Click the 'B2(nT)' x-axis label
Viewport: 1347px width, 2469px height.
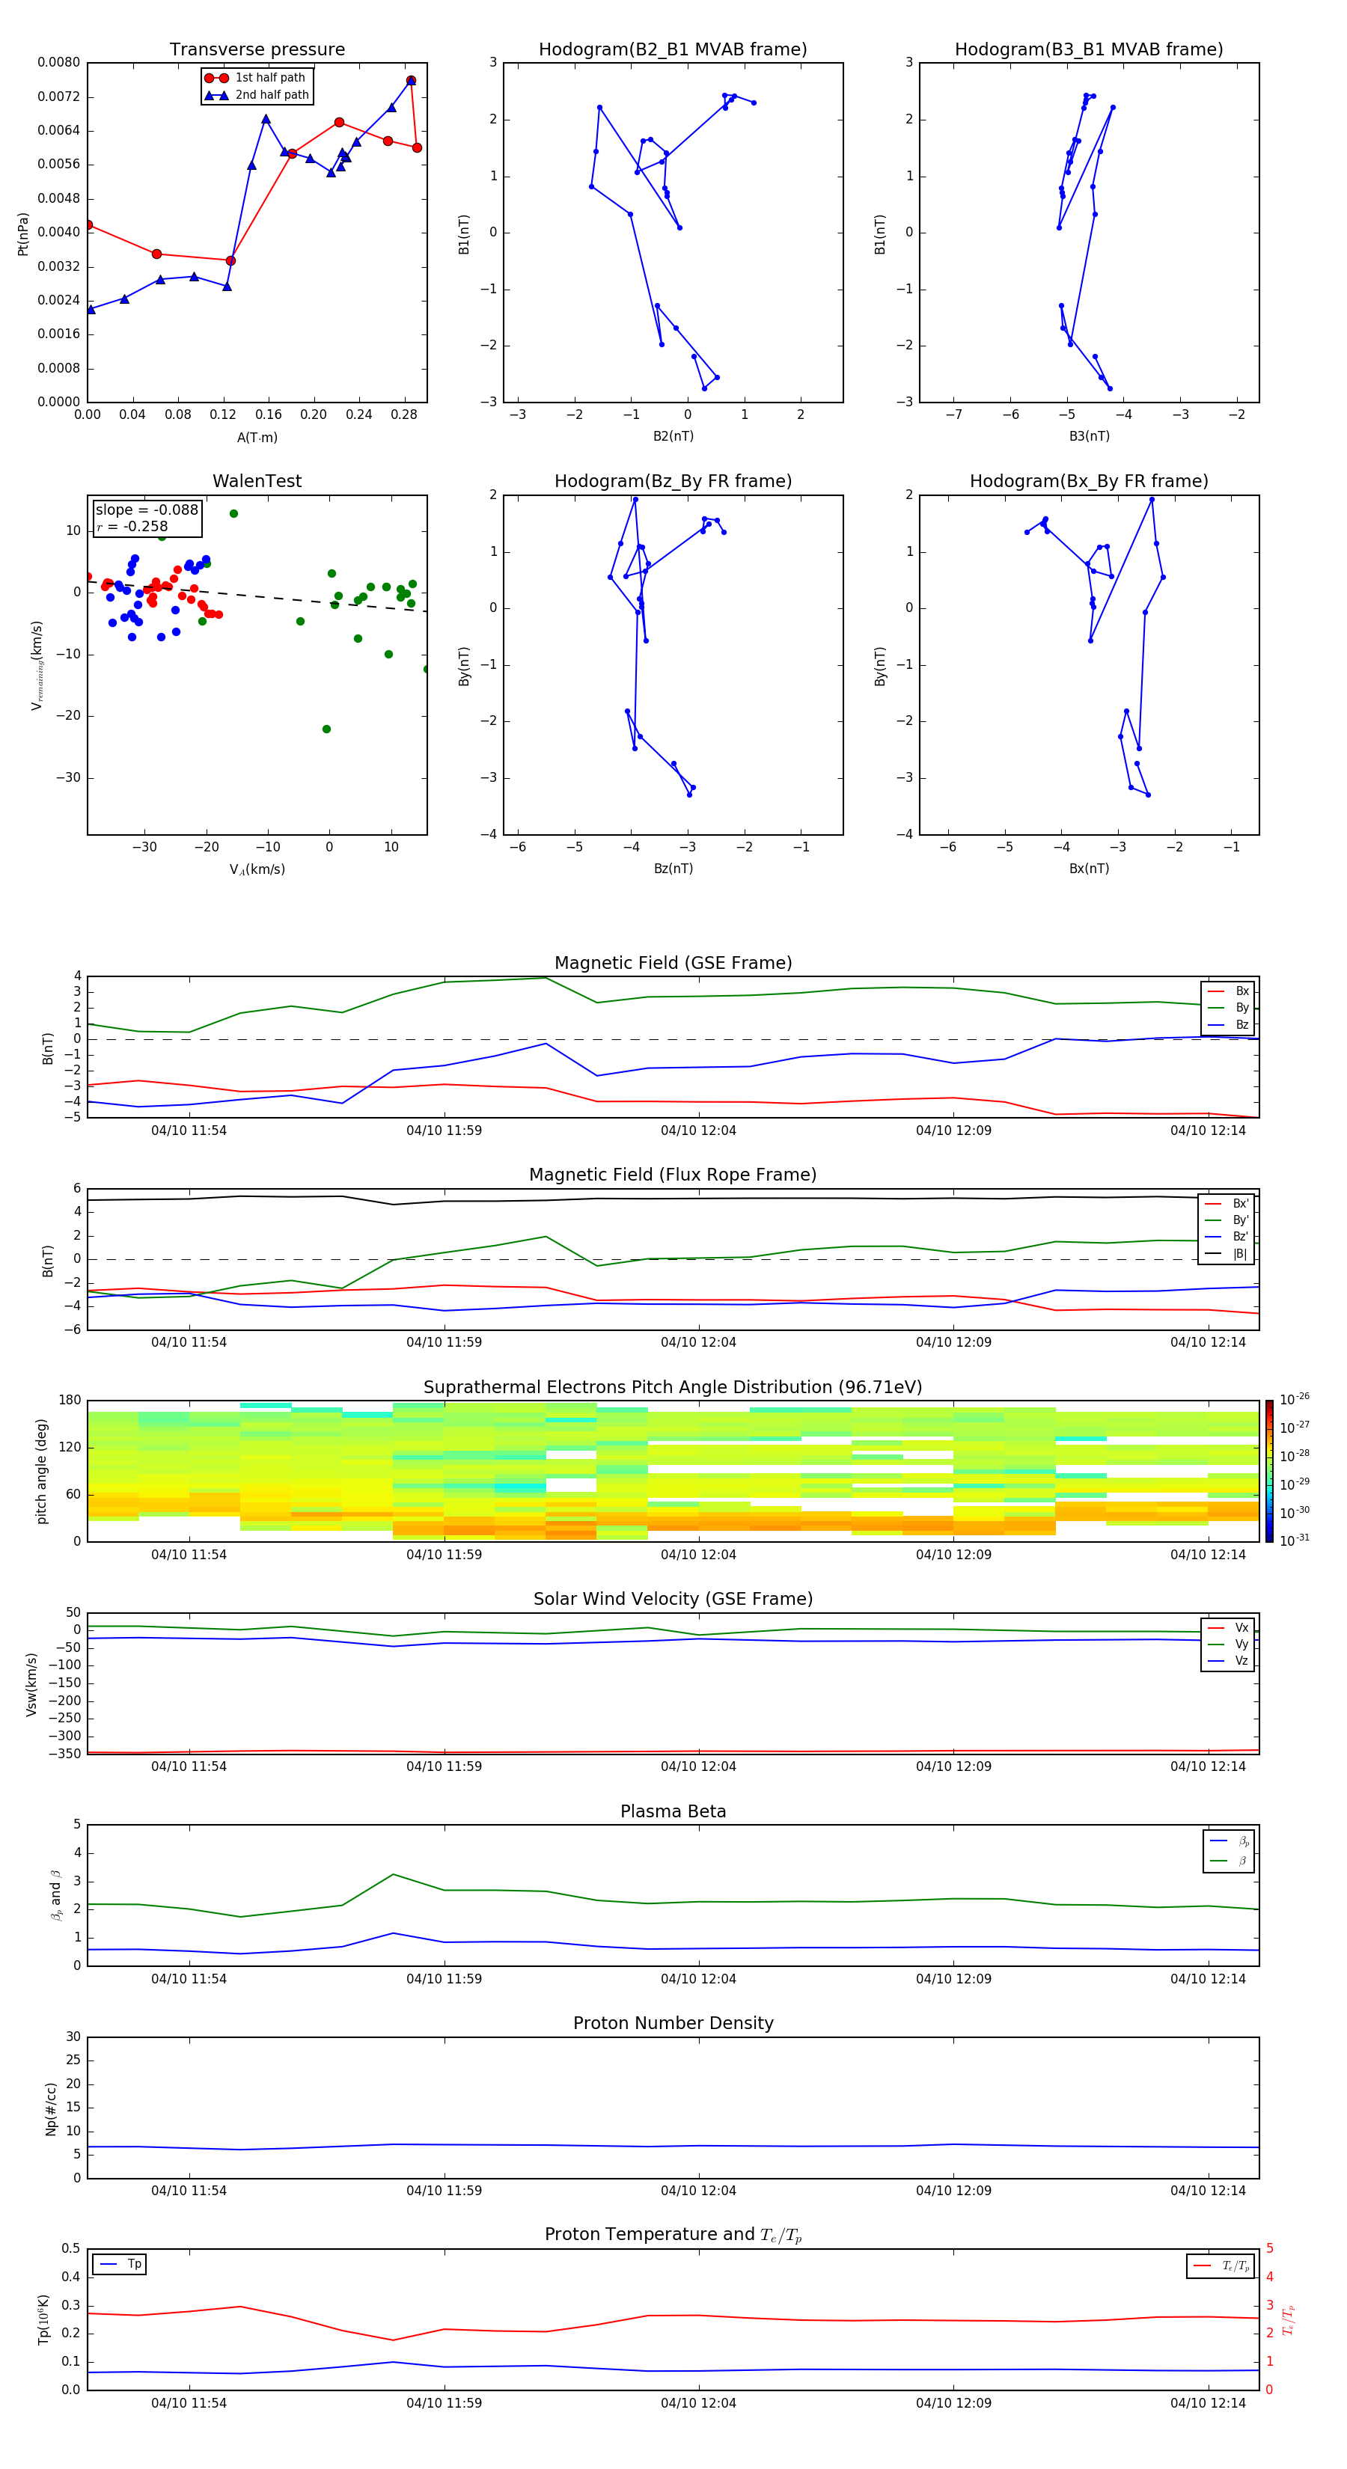click(x=673, y=436)
